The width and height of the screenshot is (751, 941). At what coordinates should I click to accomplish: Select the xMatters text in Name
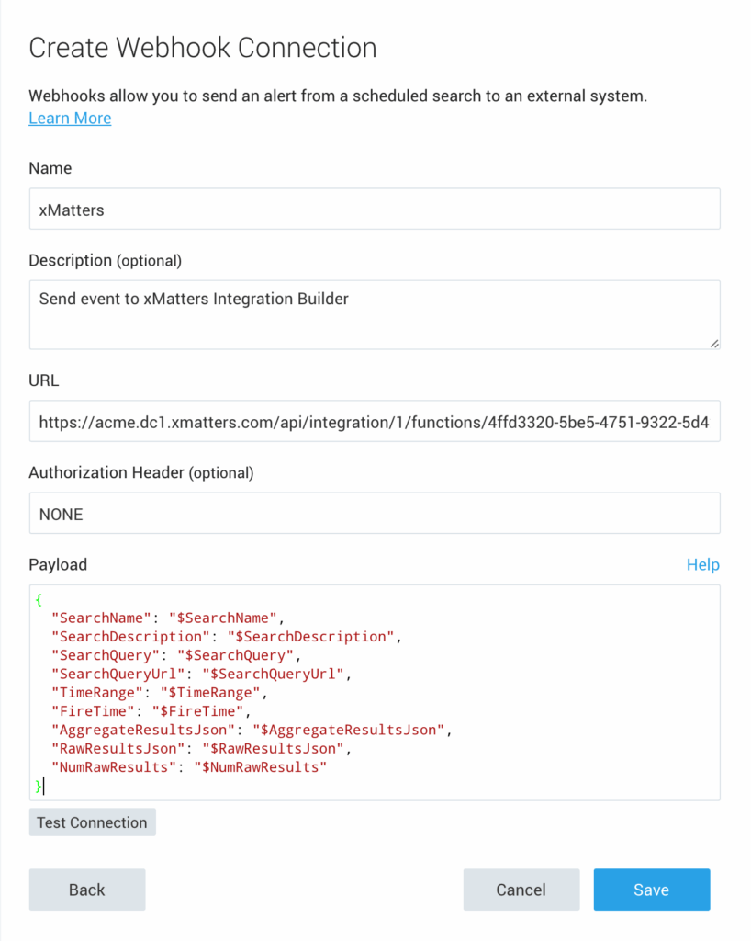pyautogui.click(x=69, y=209)
